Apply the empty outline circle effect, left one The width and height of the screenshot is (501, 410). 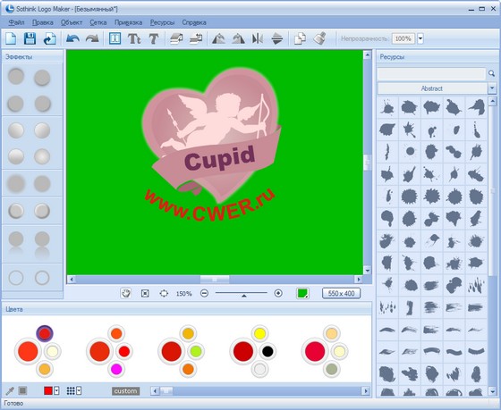pos(16,278)
